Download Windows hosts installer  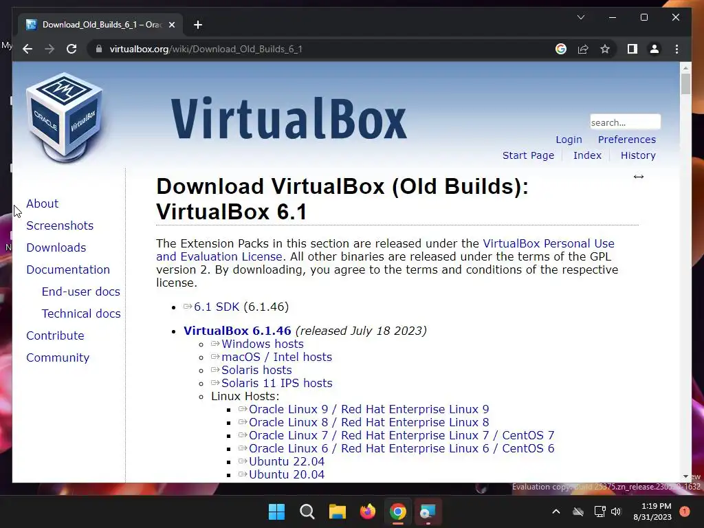[x=262, y=344]
